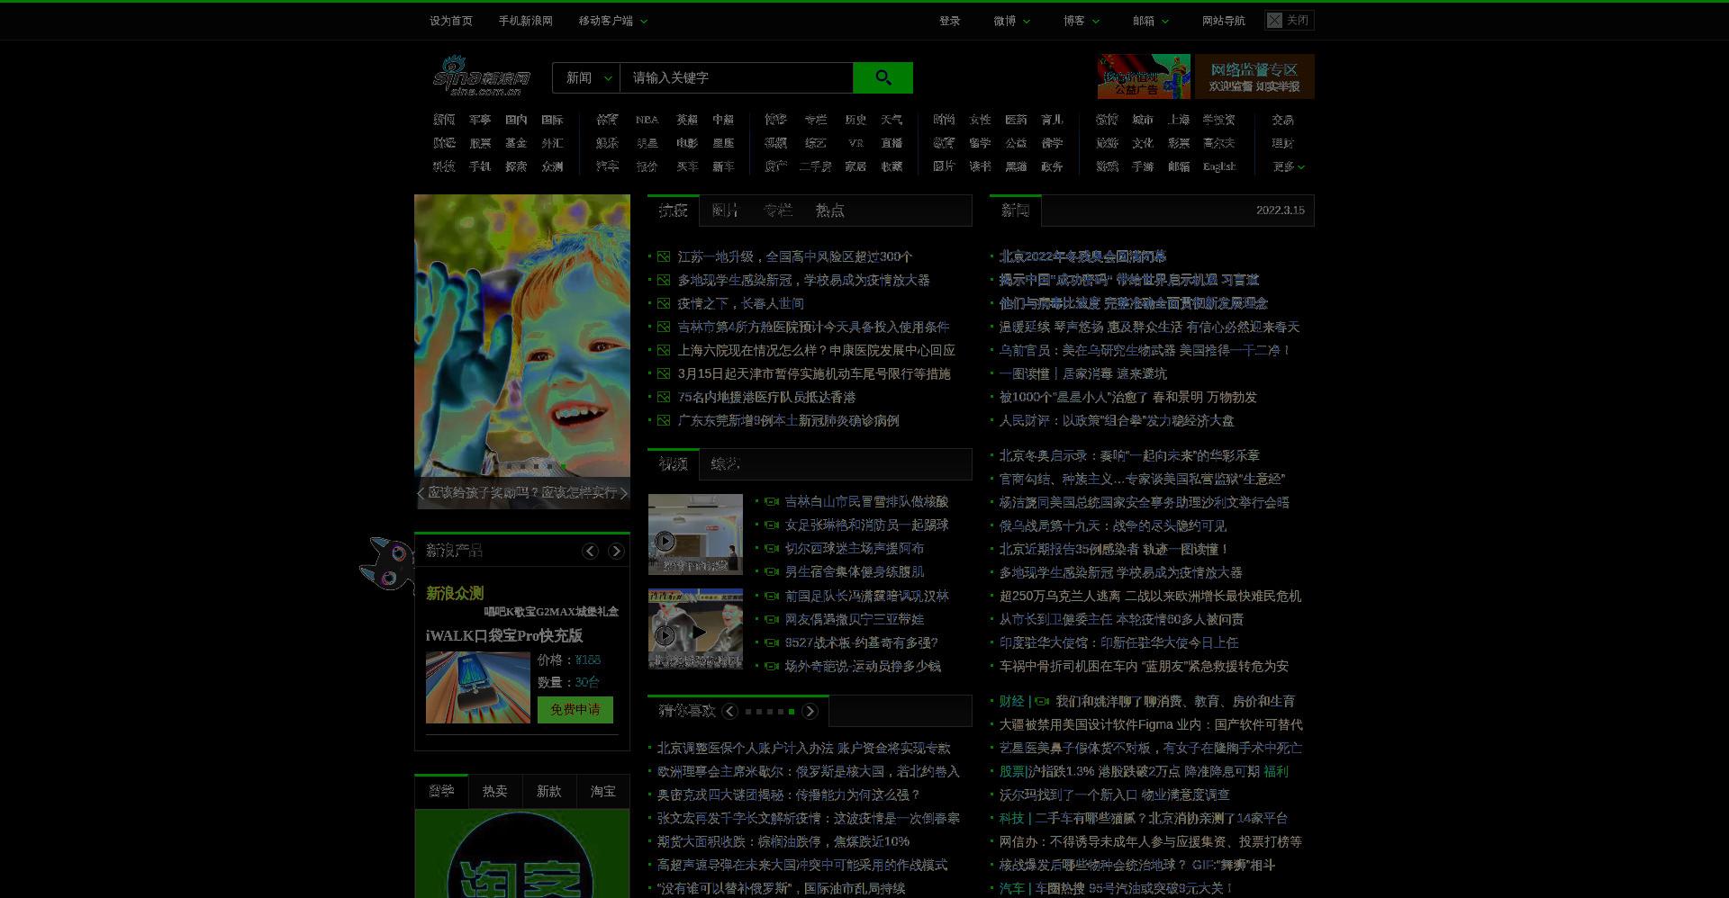Screen dimensions: 1729x898
Task: Open English navigation link
Action: point(1219,166)
